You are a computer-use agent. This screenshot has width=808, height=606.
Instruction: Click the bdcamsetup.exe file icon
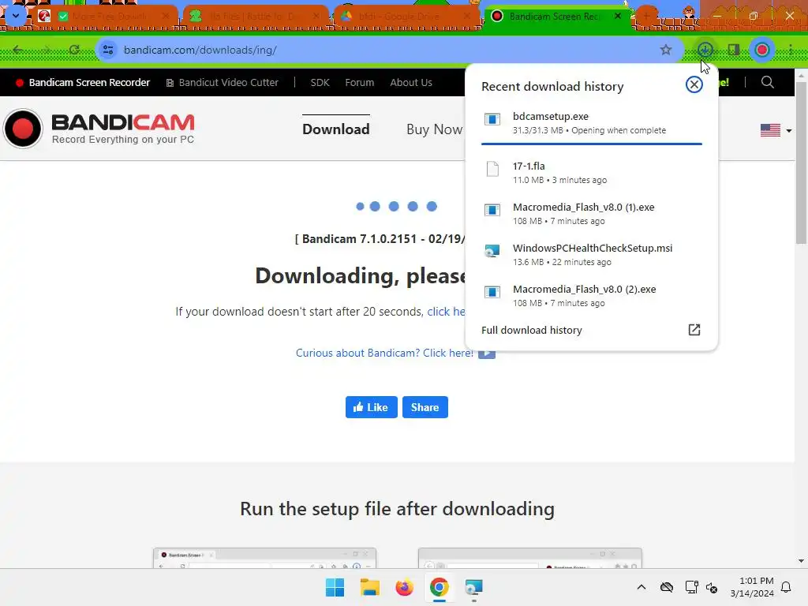click(492, 120)
